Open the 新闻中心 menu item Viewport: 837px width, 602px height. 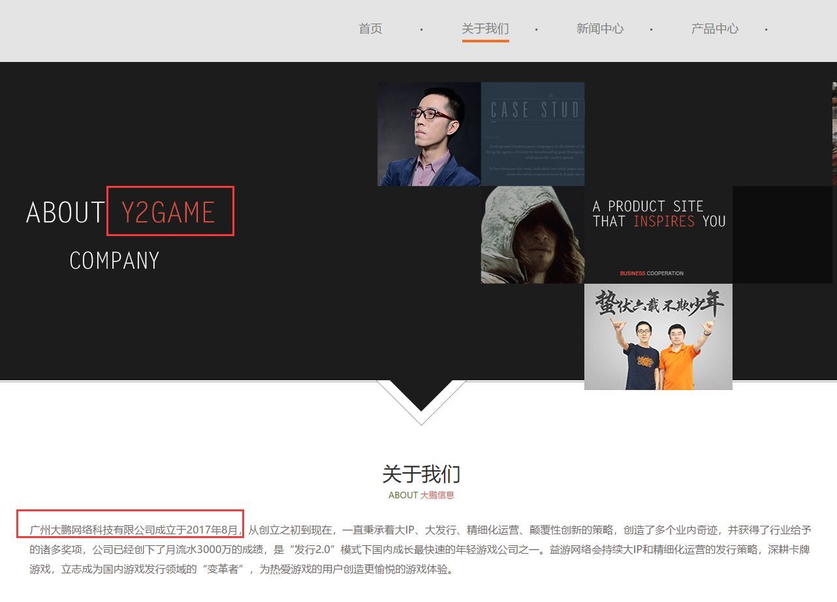599,29
